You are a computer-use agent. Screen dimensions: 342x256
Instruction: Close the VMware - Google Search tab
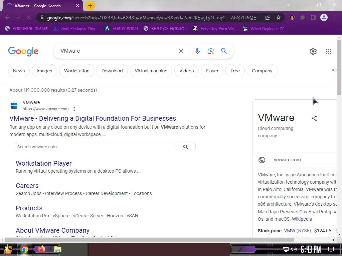[77, 6]
